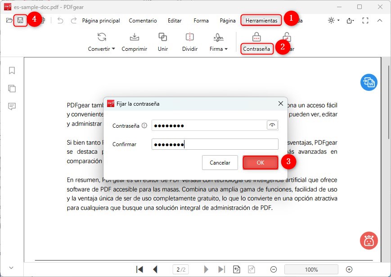Click the 100% zoom level box
391x277 pixels.
coord(311,269)
